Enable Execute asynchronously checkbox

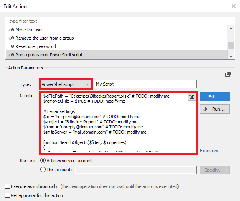7,186
